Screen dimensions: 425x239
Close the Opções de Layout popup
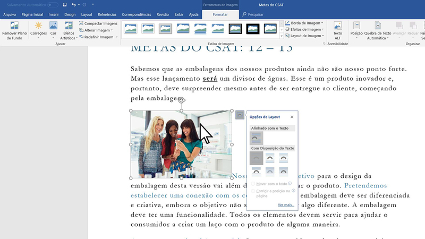(x=292, y=117)
